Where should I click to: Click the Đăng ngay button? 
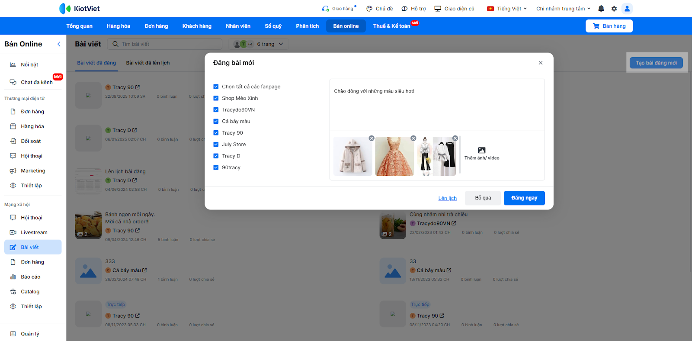[x=524, y=198]
